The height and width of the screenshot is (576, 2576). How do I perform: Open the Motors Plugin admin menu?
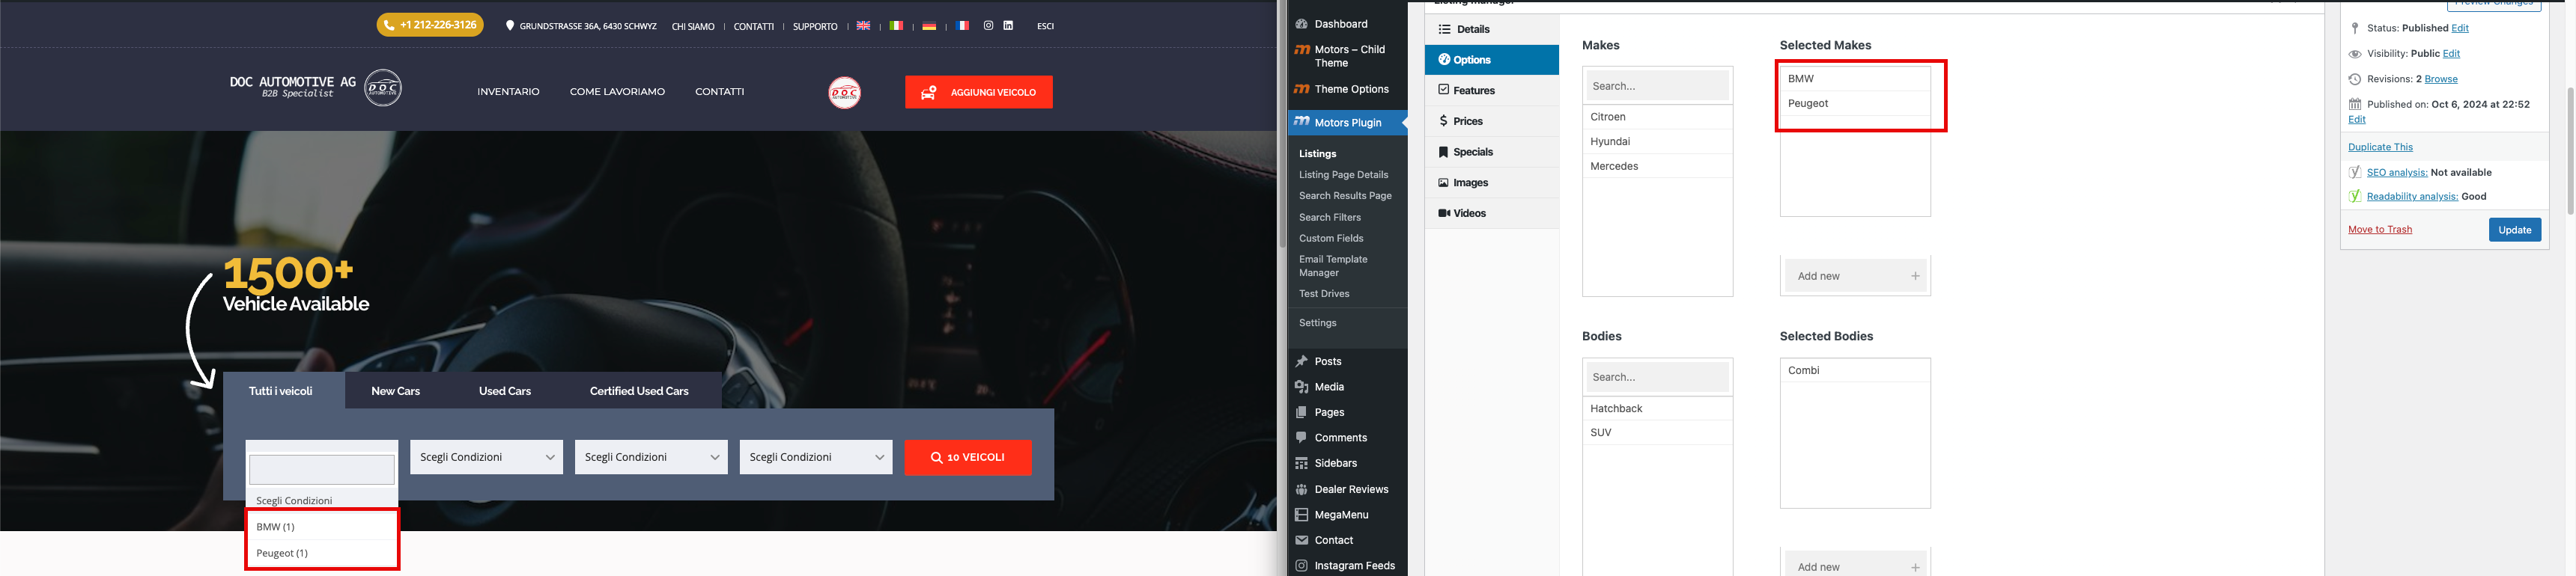[1347, 123]
